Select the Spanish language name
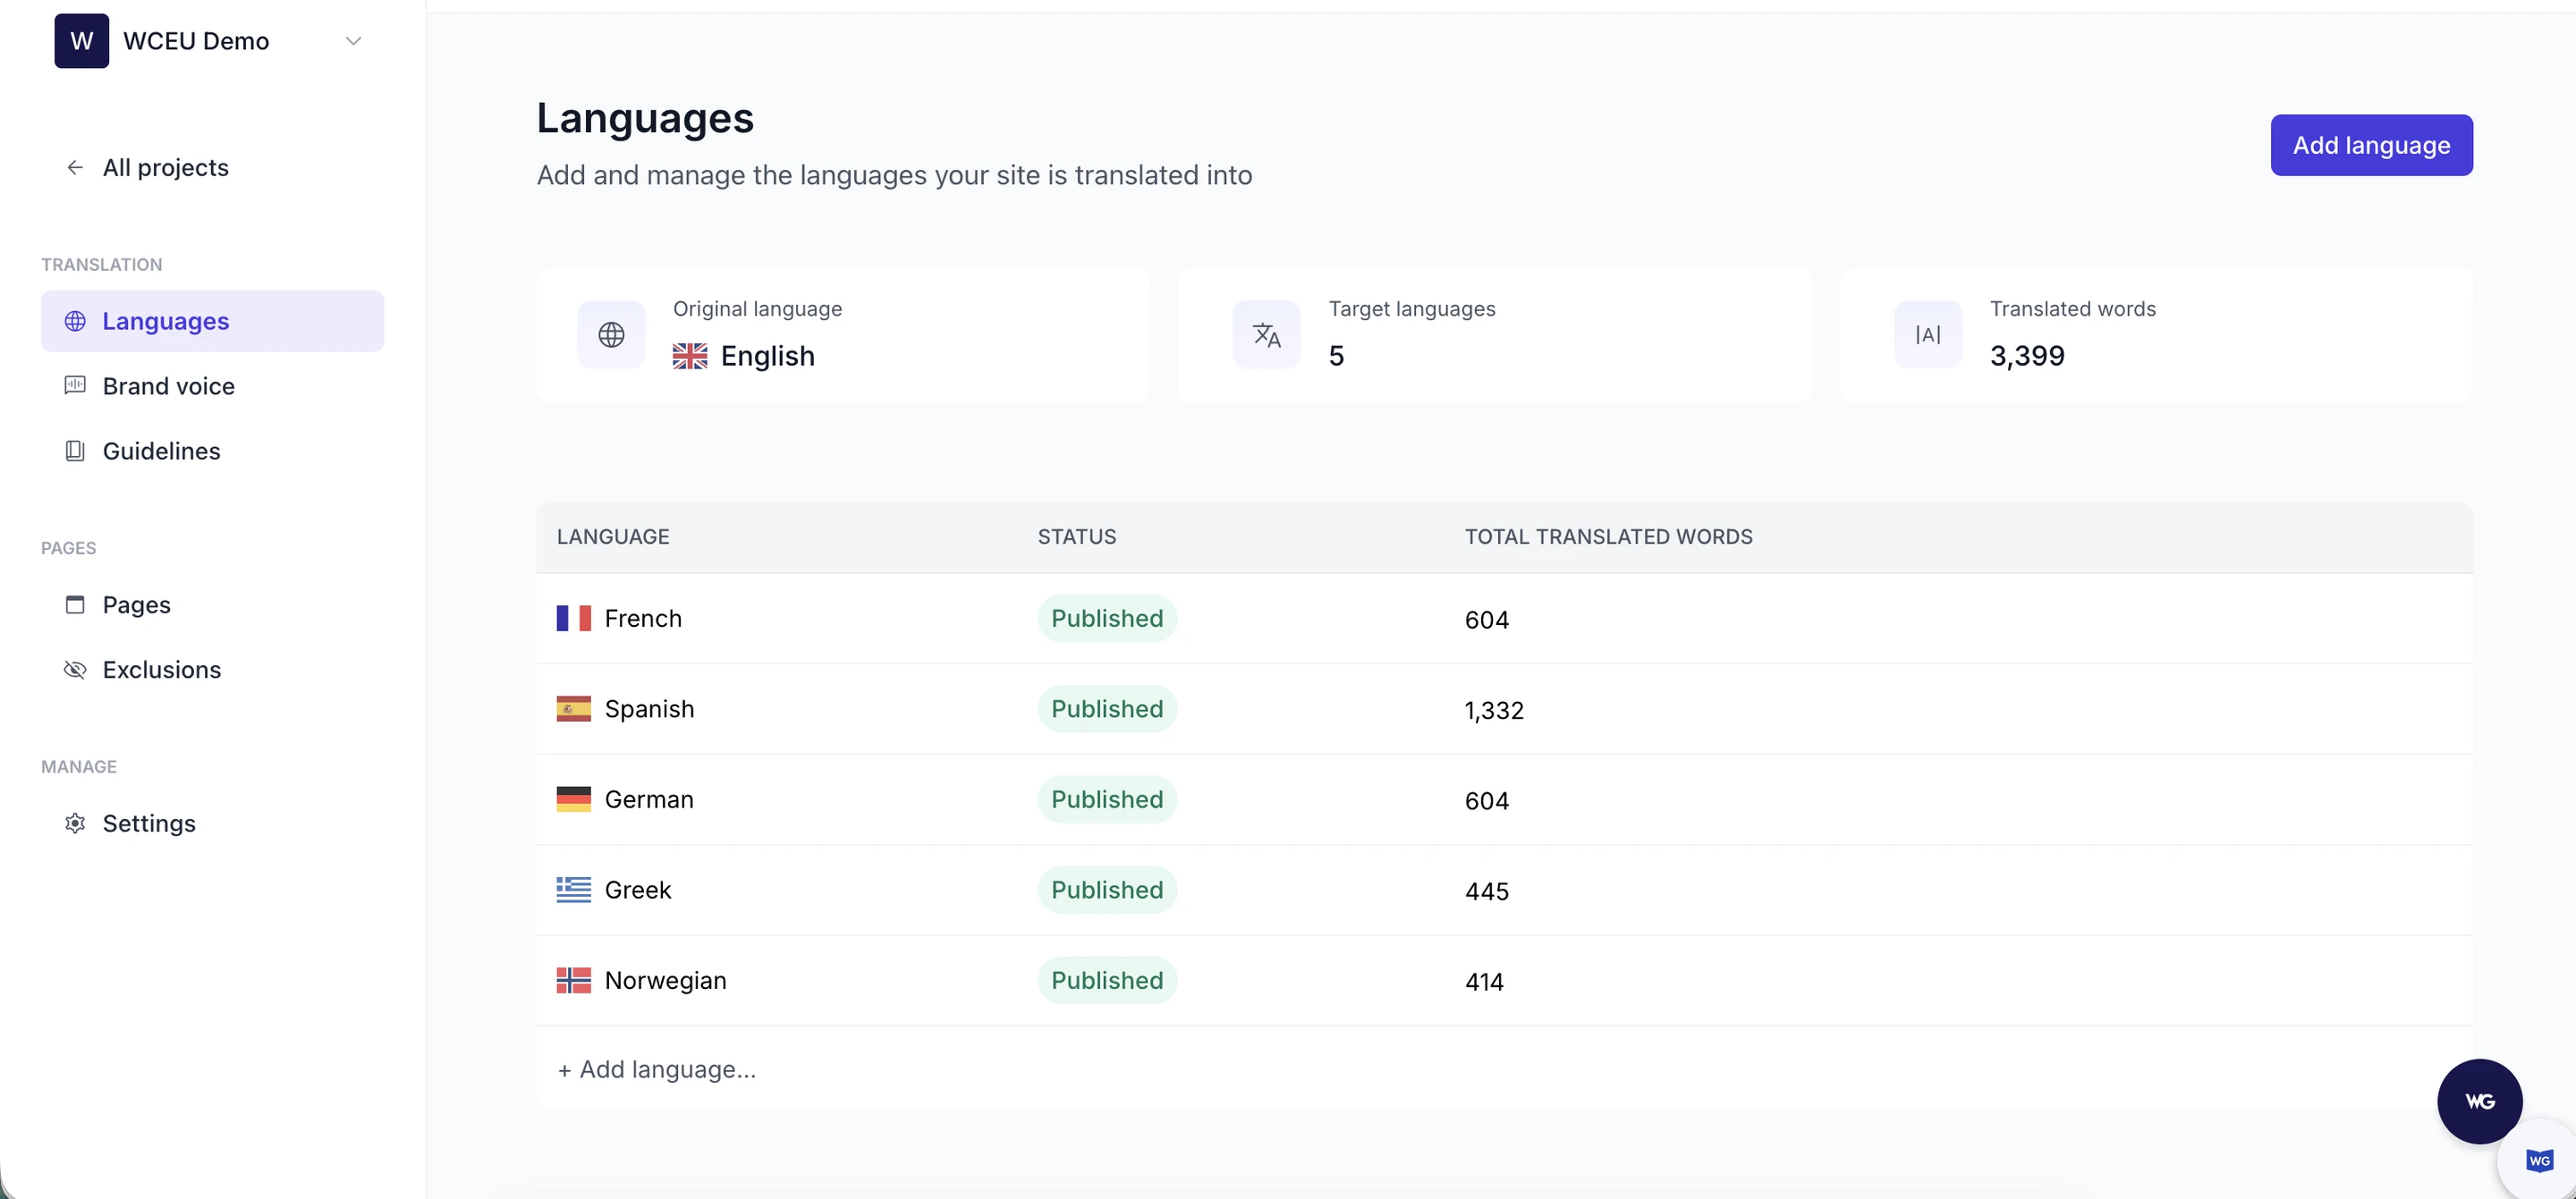 649,709
